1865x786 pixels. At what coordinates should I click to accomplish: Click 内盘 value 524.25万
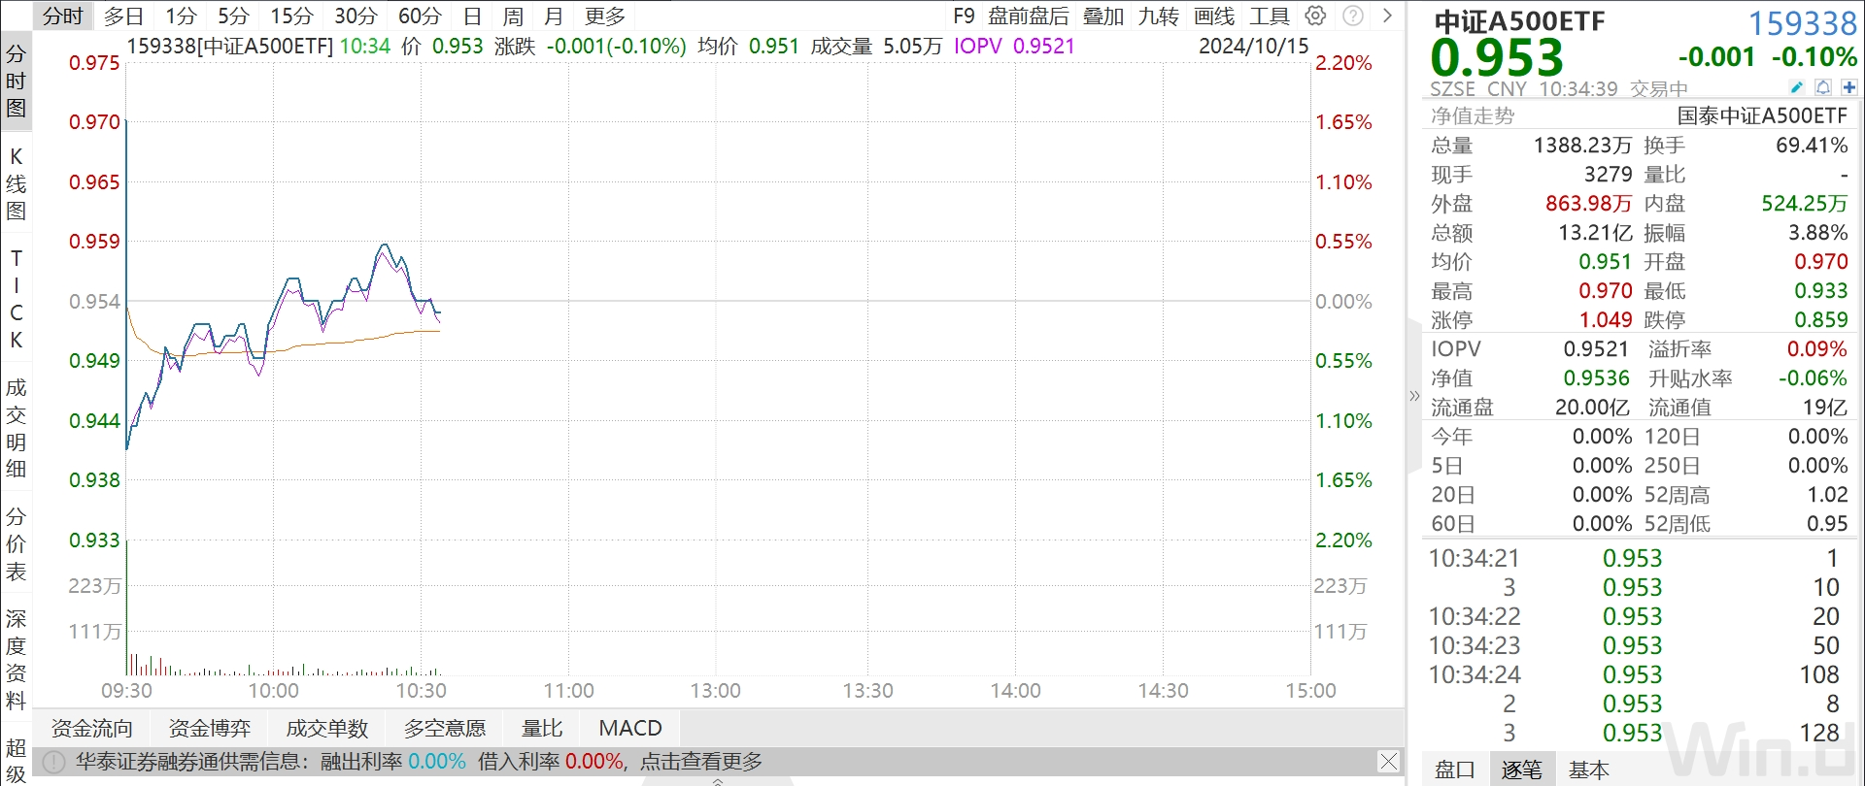point(1805,204)
